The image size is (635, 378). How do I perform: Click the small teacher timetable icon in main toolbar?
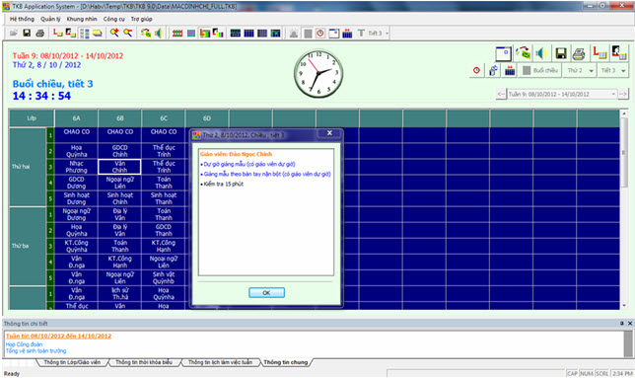click(x=71, y=34)
